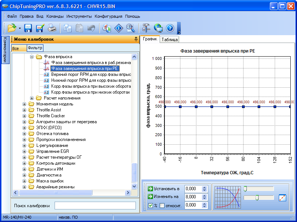
Task: Click the hammer tools settings icon
Action: click(146, 28)
